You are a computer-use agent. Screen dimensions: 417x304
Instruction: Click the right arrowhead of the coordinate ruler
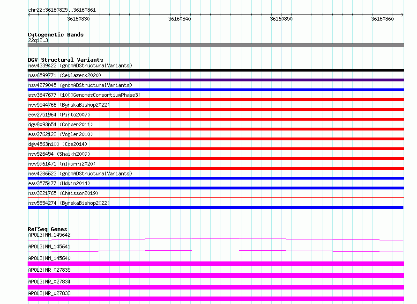(402, 14)
